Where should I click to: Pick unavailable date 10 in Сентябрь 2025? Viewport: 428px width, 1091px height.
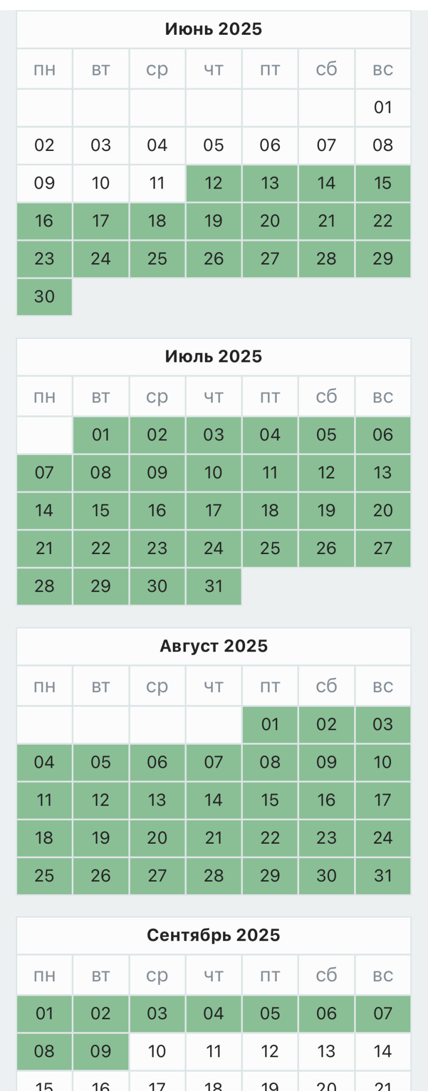pos(157,1051)
